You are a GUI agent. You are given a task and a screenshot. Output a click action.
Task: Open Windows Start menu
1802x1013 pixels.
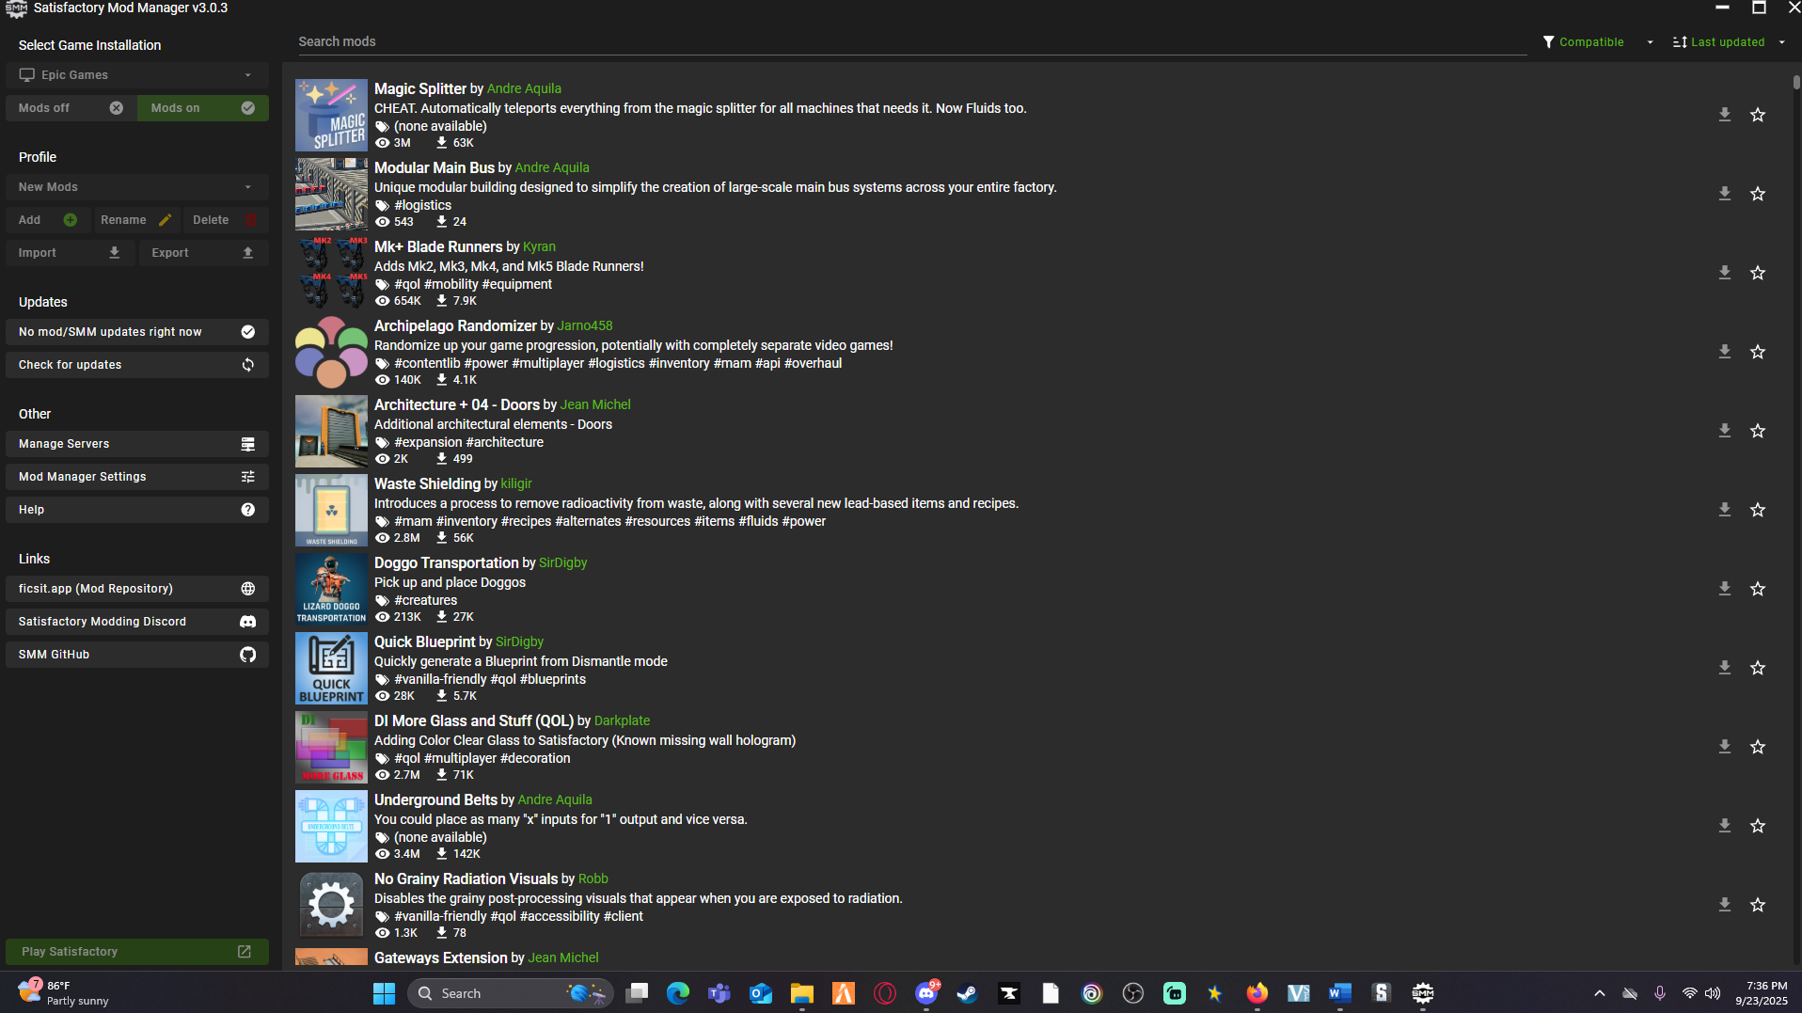pyautogui.click(x=384, y=993)
